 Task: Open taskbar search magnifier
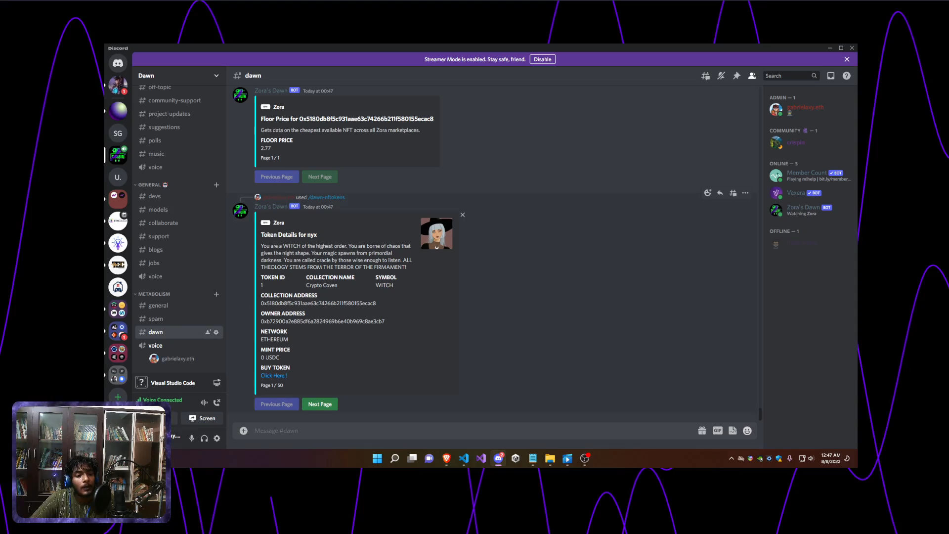click(394, 458)
